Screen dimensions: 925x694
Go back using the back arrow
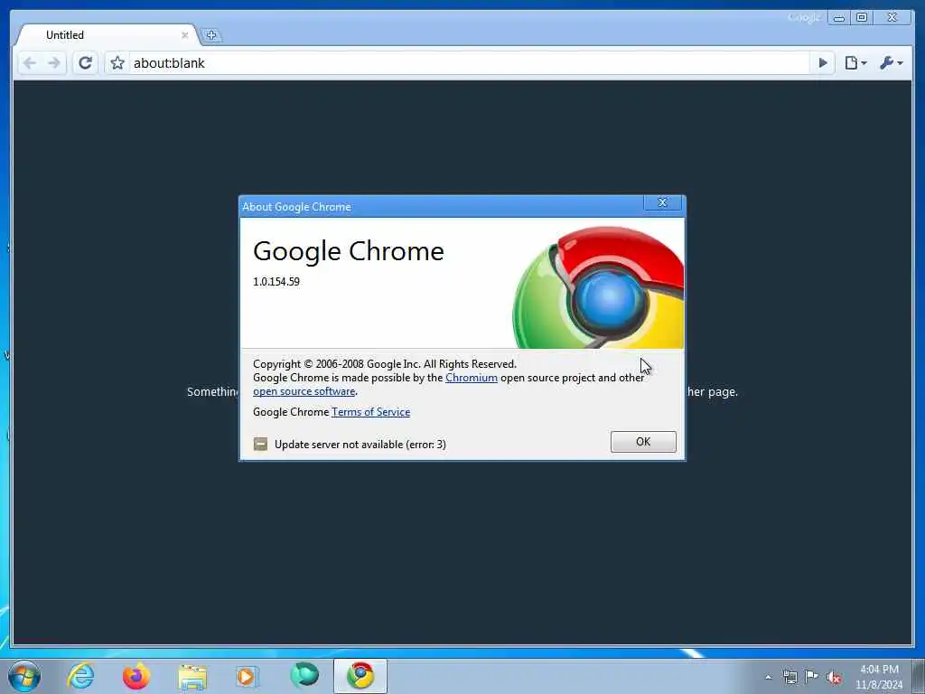[30, 63]
